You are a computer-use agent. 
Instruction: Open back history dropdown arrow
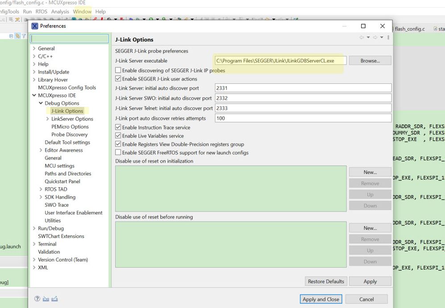click(x=368, y=37)
